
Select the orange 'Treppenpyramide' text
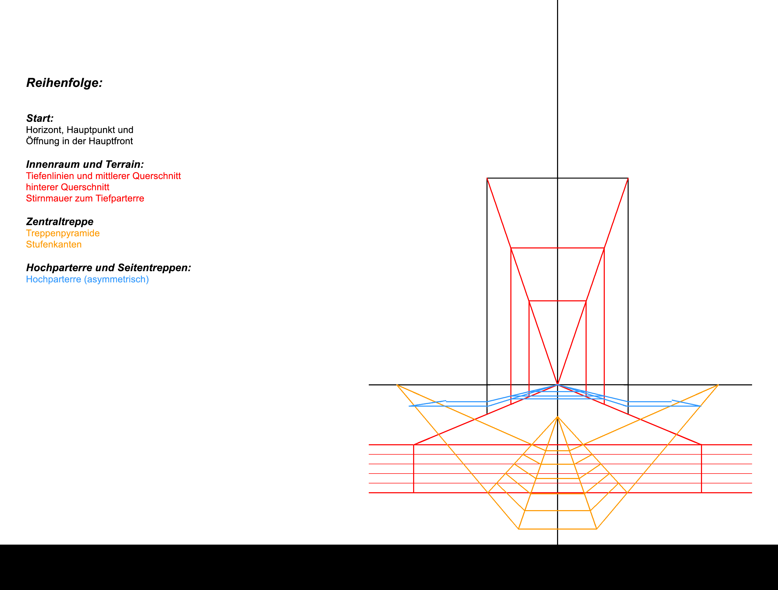(62, 233)
